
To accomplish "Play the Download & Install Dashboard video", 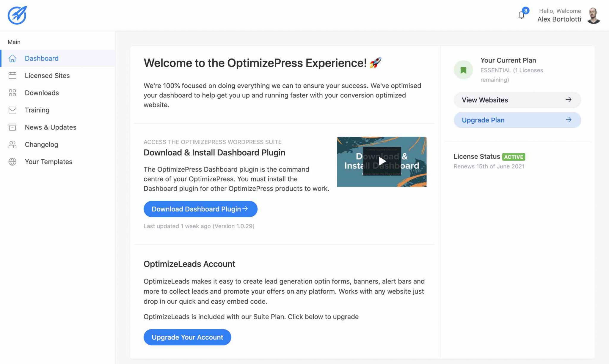I will pyautogui.click(x=382, y=161).
